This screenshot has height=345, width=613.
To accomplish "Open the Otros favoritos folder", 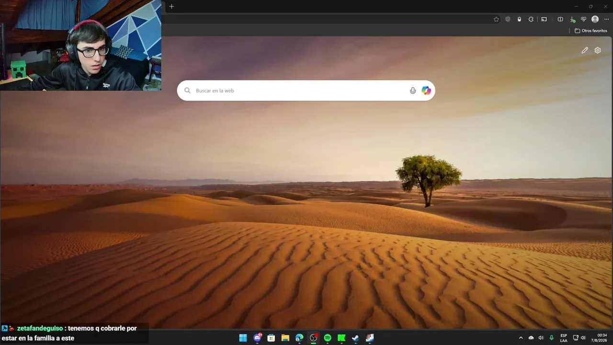I will coord(591,31).
